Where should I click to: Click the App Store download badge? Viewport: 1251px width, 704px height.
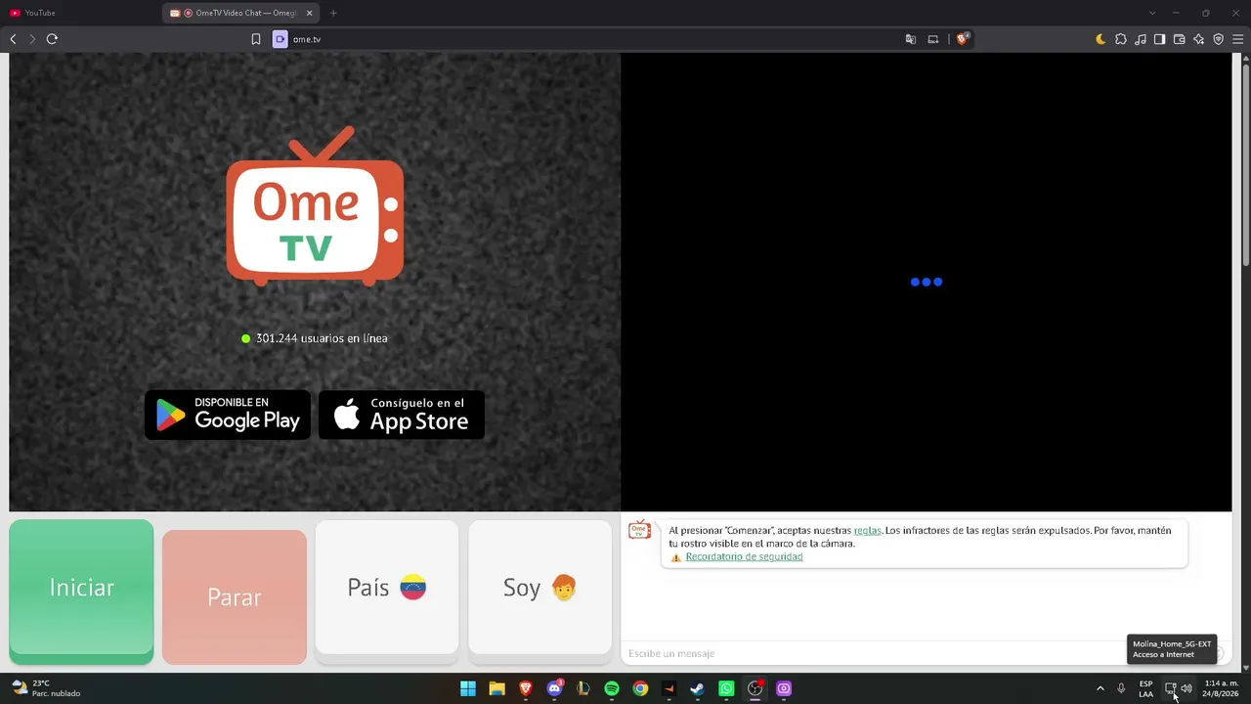402,415
